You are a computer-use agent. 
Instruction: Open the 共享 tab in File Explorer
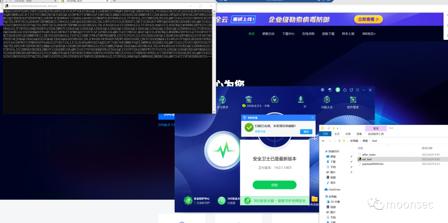[x=348, y=133]
